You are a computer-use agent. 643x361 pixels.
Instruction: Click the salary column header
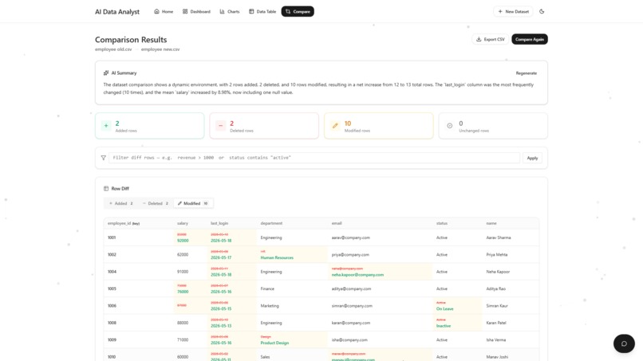point(183,223)
